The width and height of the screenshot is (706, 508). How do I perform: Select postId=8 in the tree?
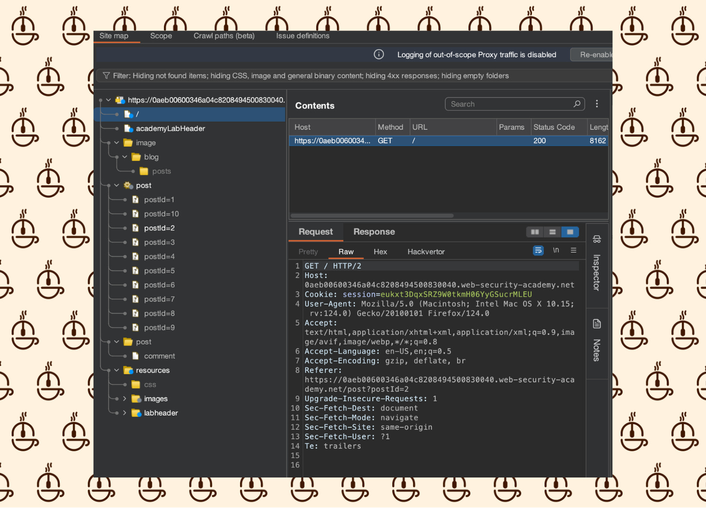coord(160,314)
